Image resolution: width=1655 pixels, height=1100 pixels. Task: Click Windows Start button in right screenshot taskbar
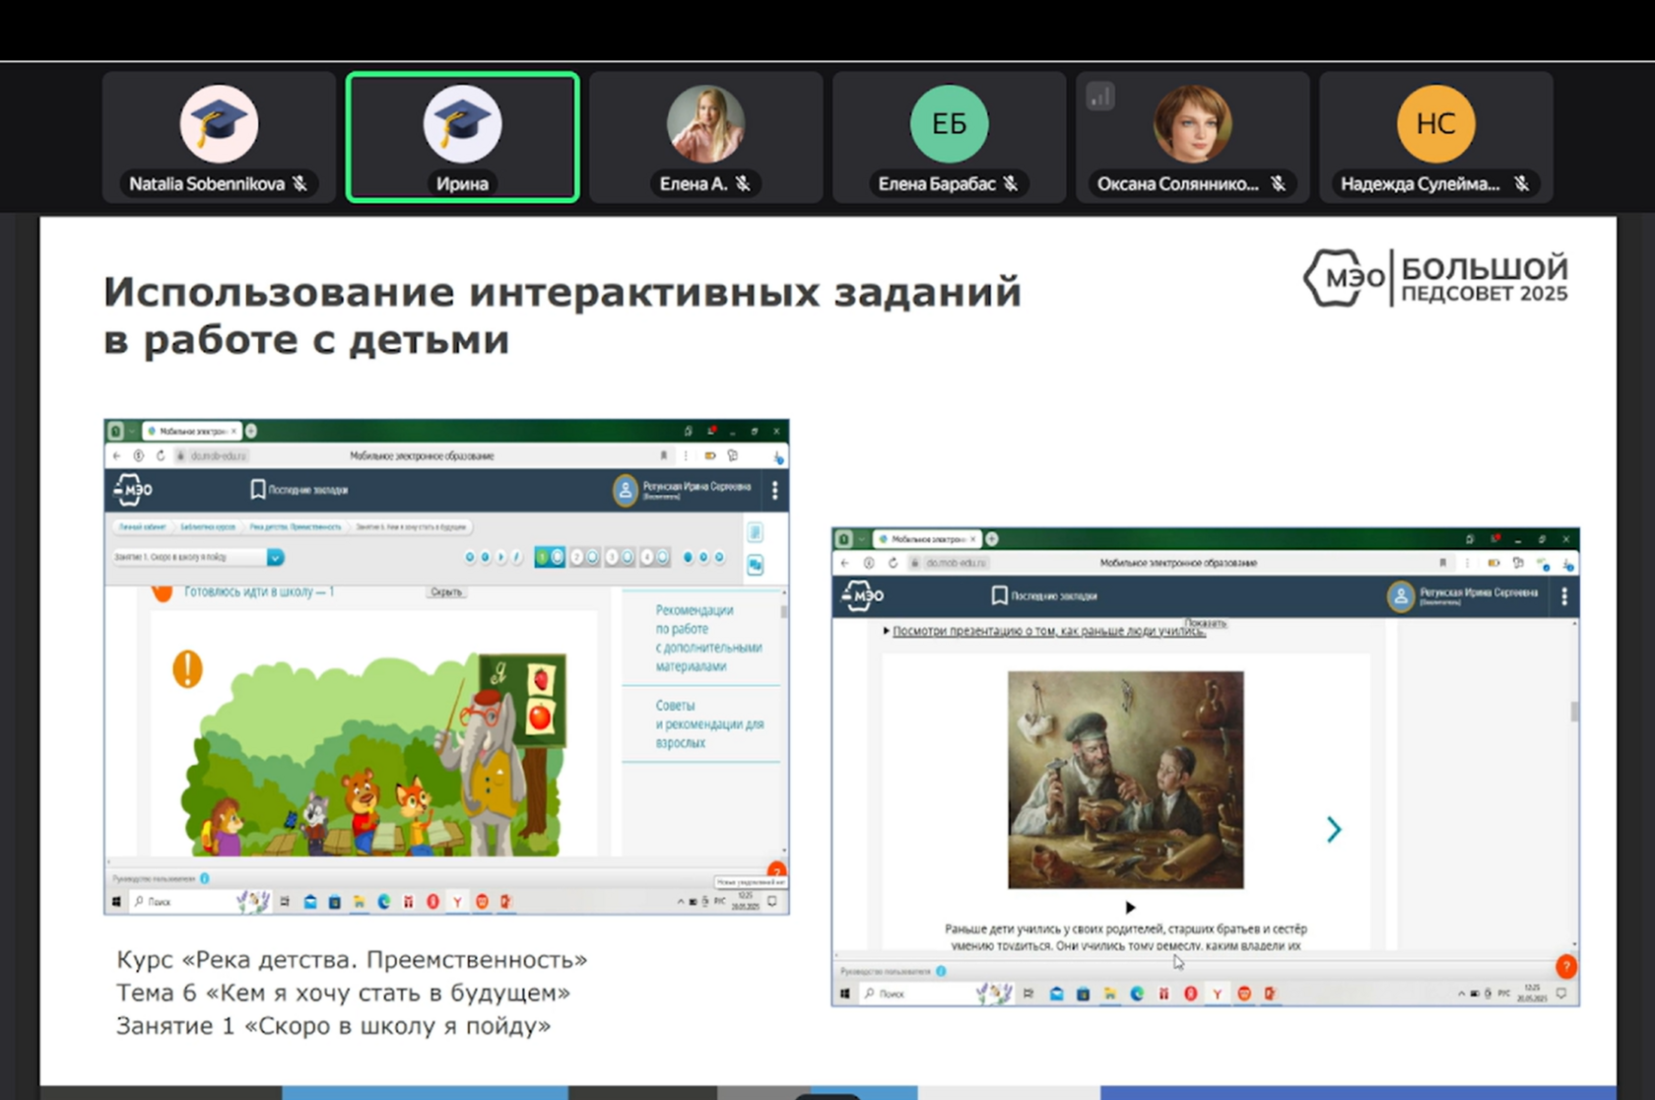pos(844,994)
